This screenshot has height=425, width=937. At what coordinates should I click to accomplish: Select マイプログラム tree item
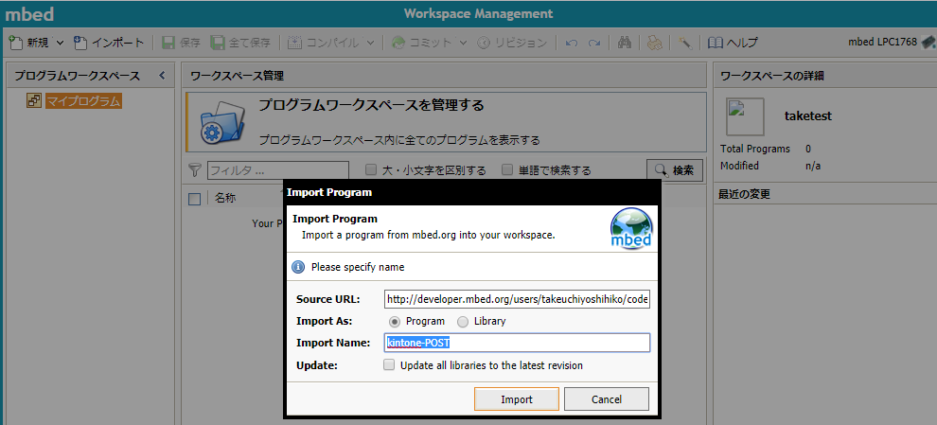click(83, 101)
